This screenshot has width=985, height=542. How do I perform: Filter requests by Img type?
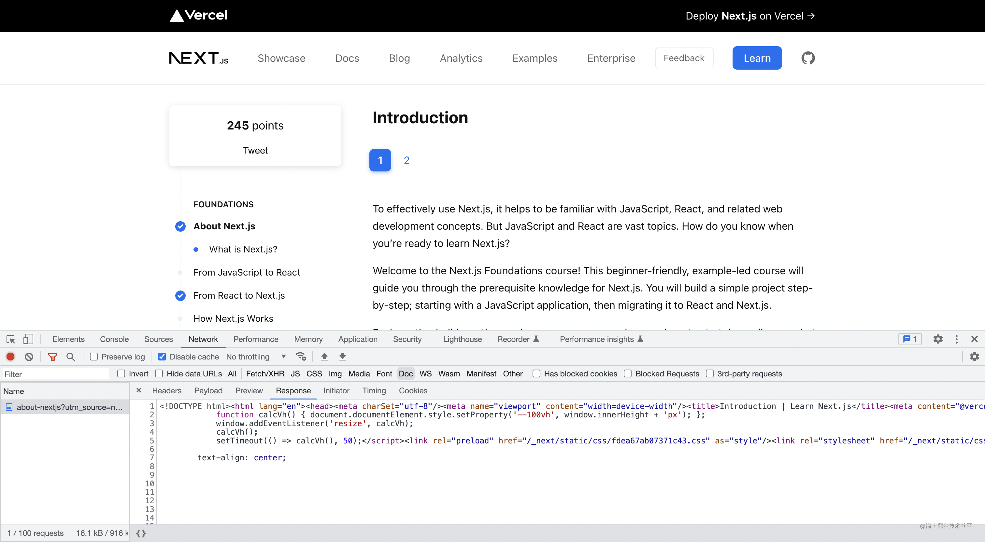click(x=335, y=373)
